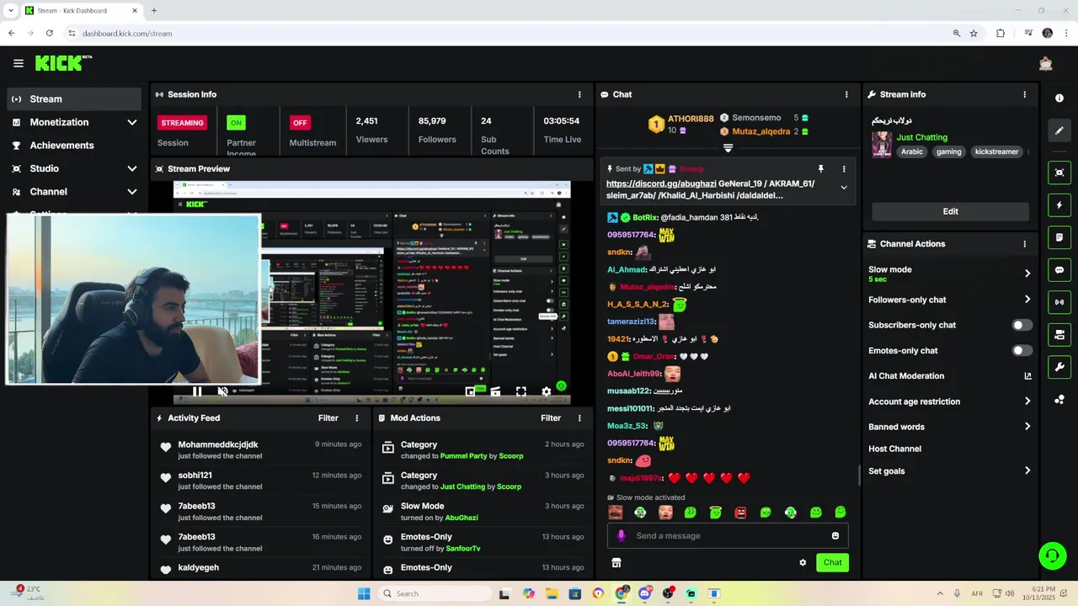Click the pencil edit icon in right sidebar
Viewport: 1078px width, 606px height.
(x=1059, y=130)
